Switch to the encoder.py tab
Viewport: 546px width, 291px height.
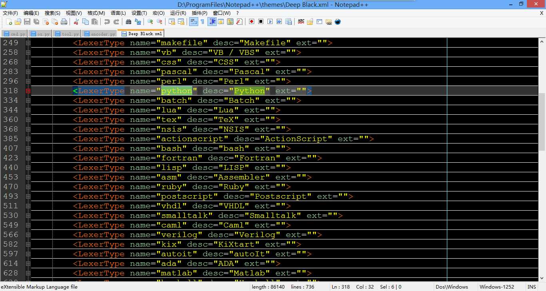[x=99, y=34]
